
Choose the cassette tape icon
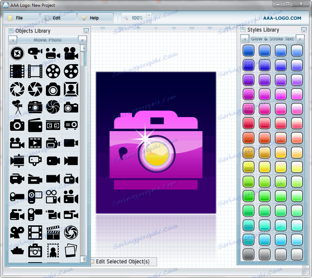53,125
